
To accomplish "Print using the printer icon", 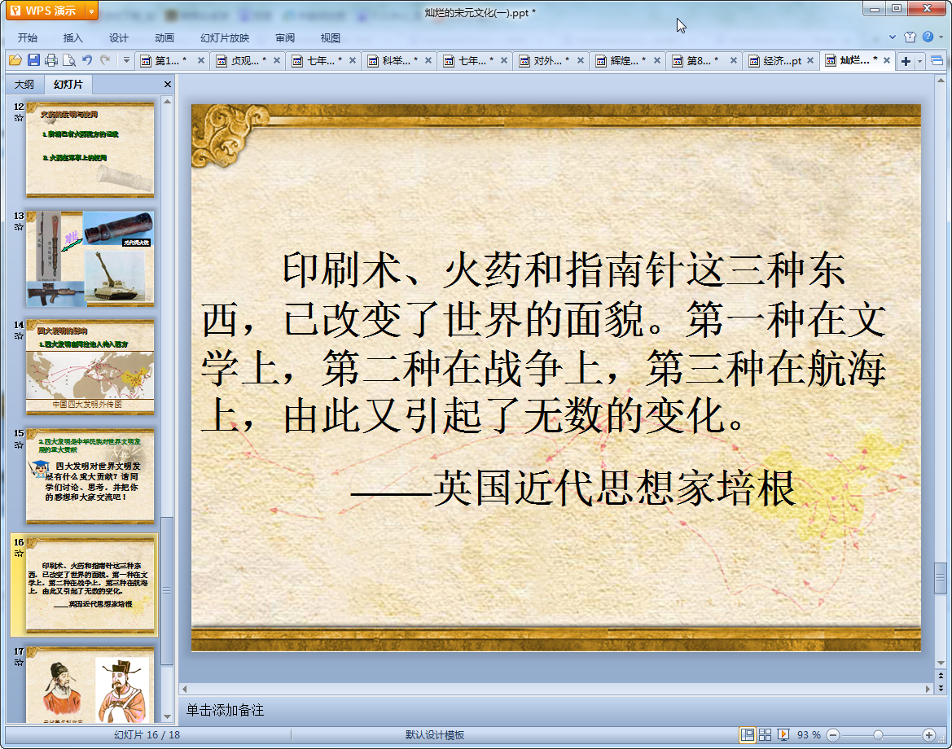I will pyautogui.click(x=51, y=60).
